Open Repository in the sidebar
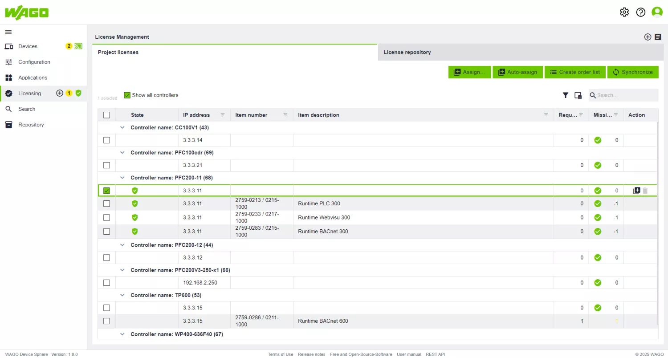The image size is (668, 358). pos(31,125)
